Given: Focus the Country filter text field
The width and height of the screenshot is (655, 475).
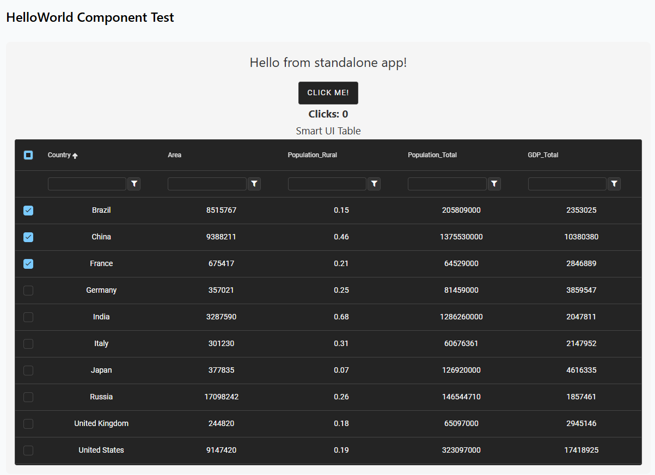Looking at the screenshot, I should tap(87, 184).
